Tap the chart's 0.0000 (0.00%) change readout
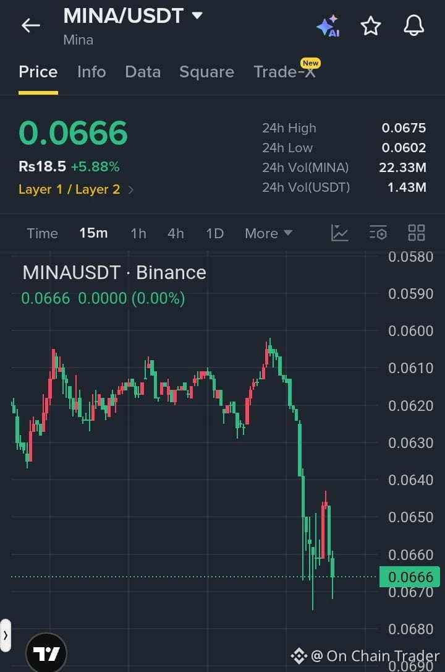 tap(132, 298)
